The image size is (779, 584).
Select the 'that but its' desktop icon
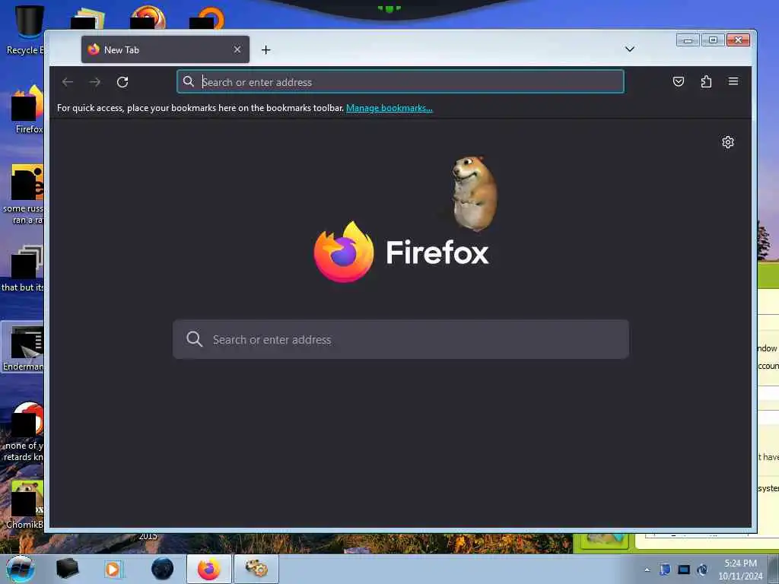coord(24,268)
